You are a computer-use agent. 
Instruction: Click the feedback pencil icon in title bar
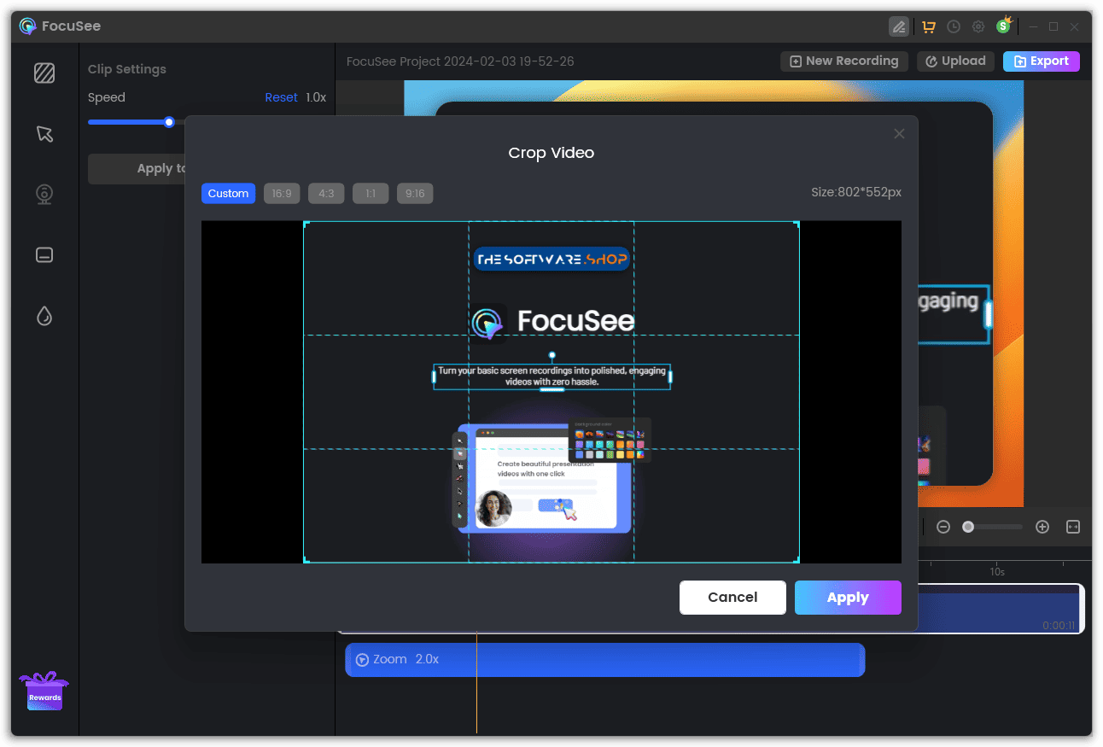pyautogui.click(x=898, y=26)
